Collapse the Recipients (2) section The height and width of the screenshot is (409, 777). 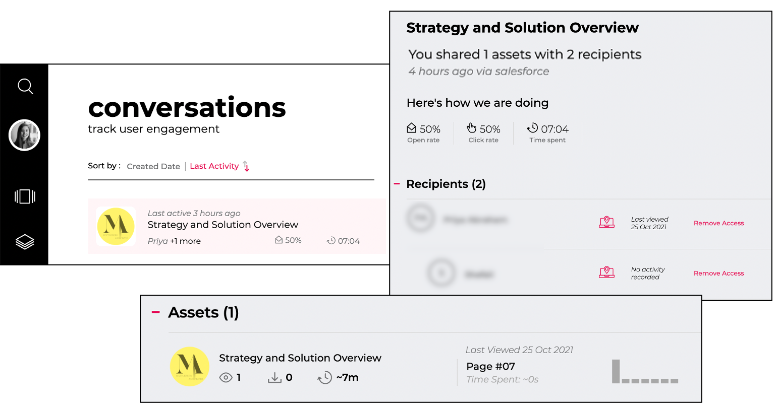pyautogui.click(x=397, y=184)
